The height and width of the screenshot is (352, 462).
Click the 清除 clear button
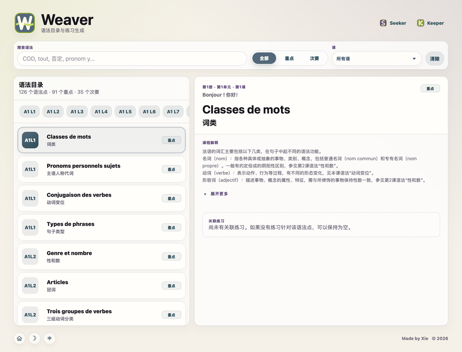[x=435, y=59]
